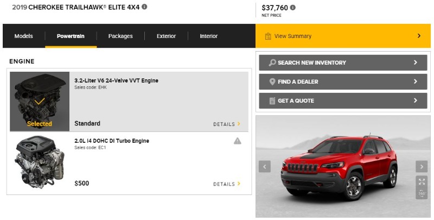This screenshot has height=220, width=434.
Task: Click 360 degree view icon
Action: (x=422, y=193)
